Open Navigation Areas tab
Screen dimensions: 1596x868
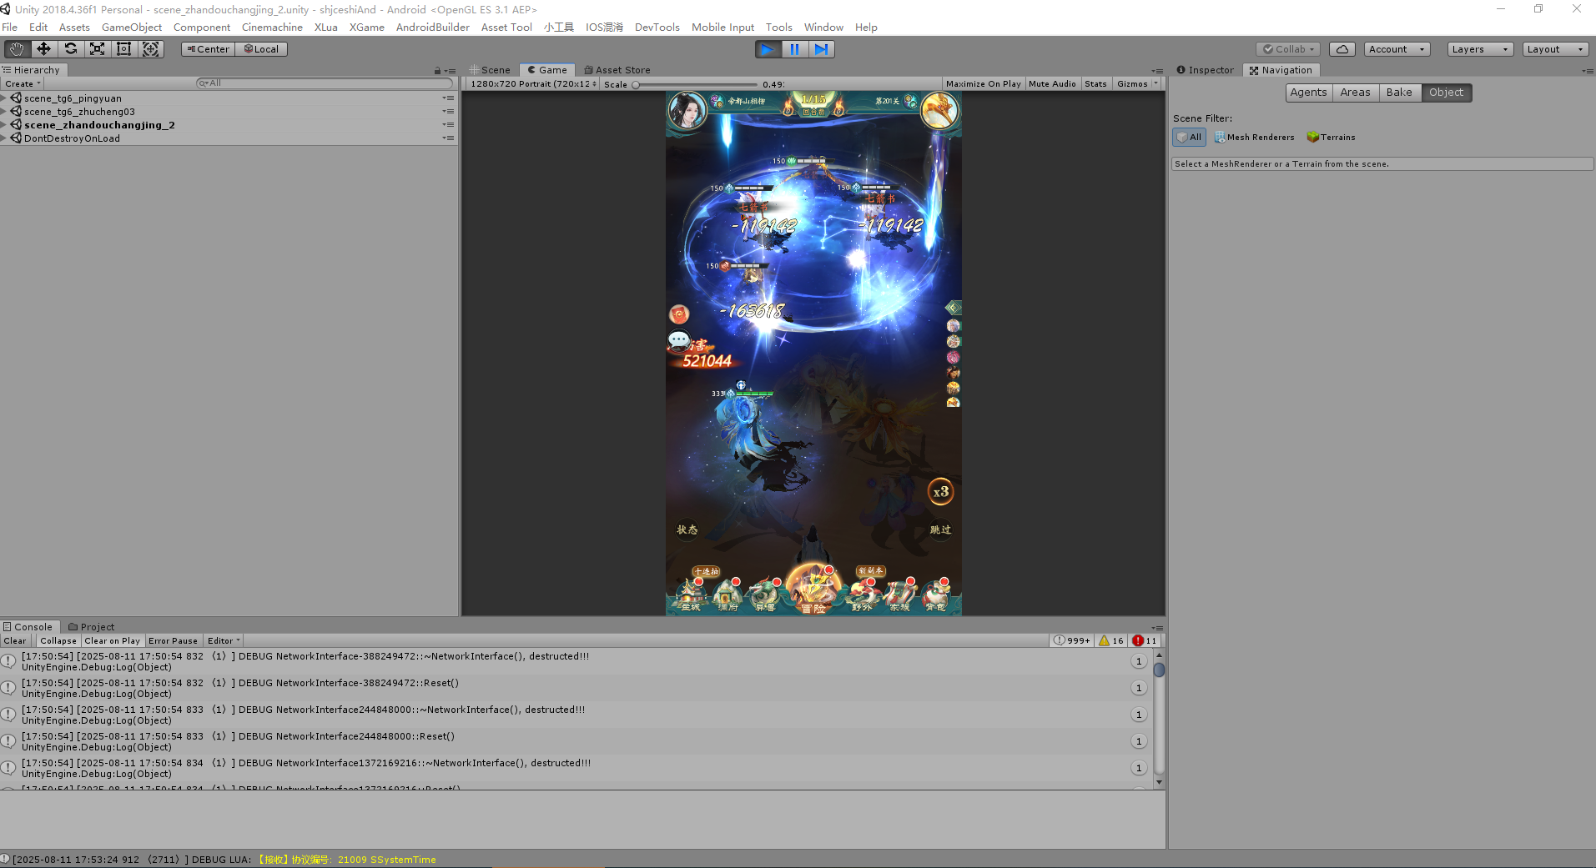coord(1355,93)
